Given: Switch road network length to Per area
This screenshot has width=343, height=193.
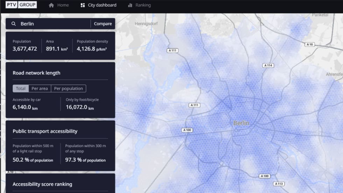Looking at the screenshot, I should tap(40, 88).
